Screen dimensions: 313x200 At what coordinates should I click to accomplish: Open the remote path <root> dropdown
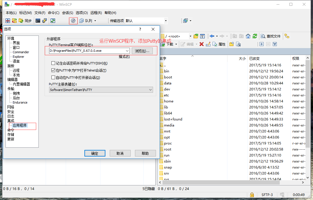[x=190, y=36]
